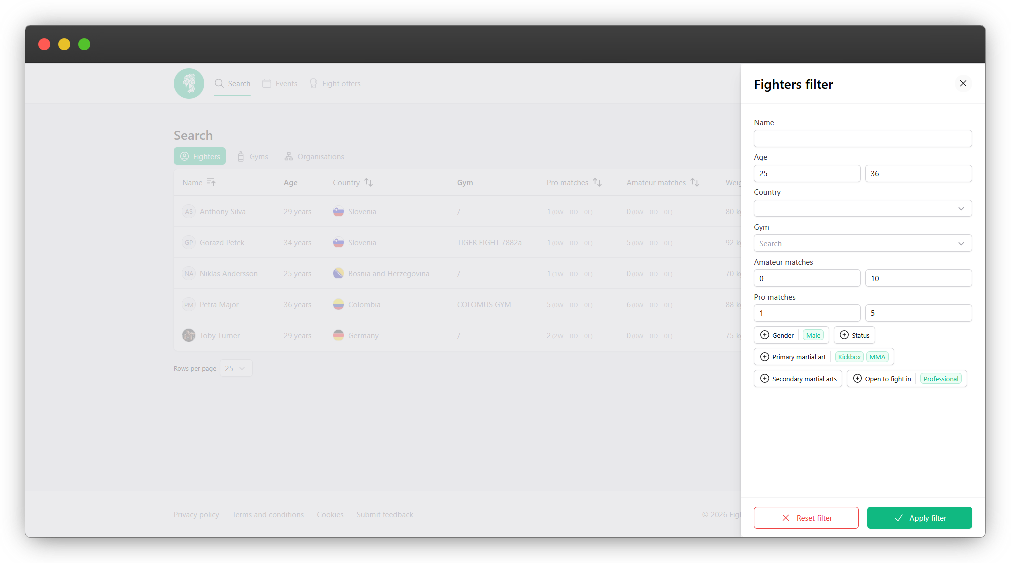Sort Pro matches column with arrows icon

(x=597, y=182)
